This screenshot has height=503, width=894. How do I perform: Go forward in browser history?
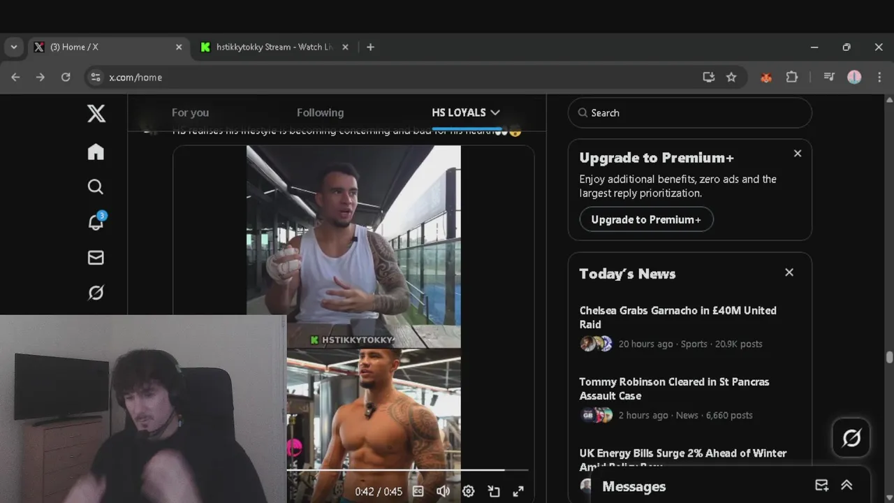[41, 77]
